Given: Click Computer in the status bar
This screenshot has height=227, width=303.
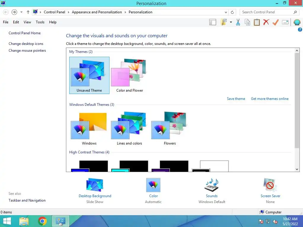Looking at the screenshot, I should tap(270, 212).
